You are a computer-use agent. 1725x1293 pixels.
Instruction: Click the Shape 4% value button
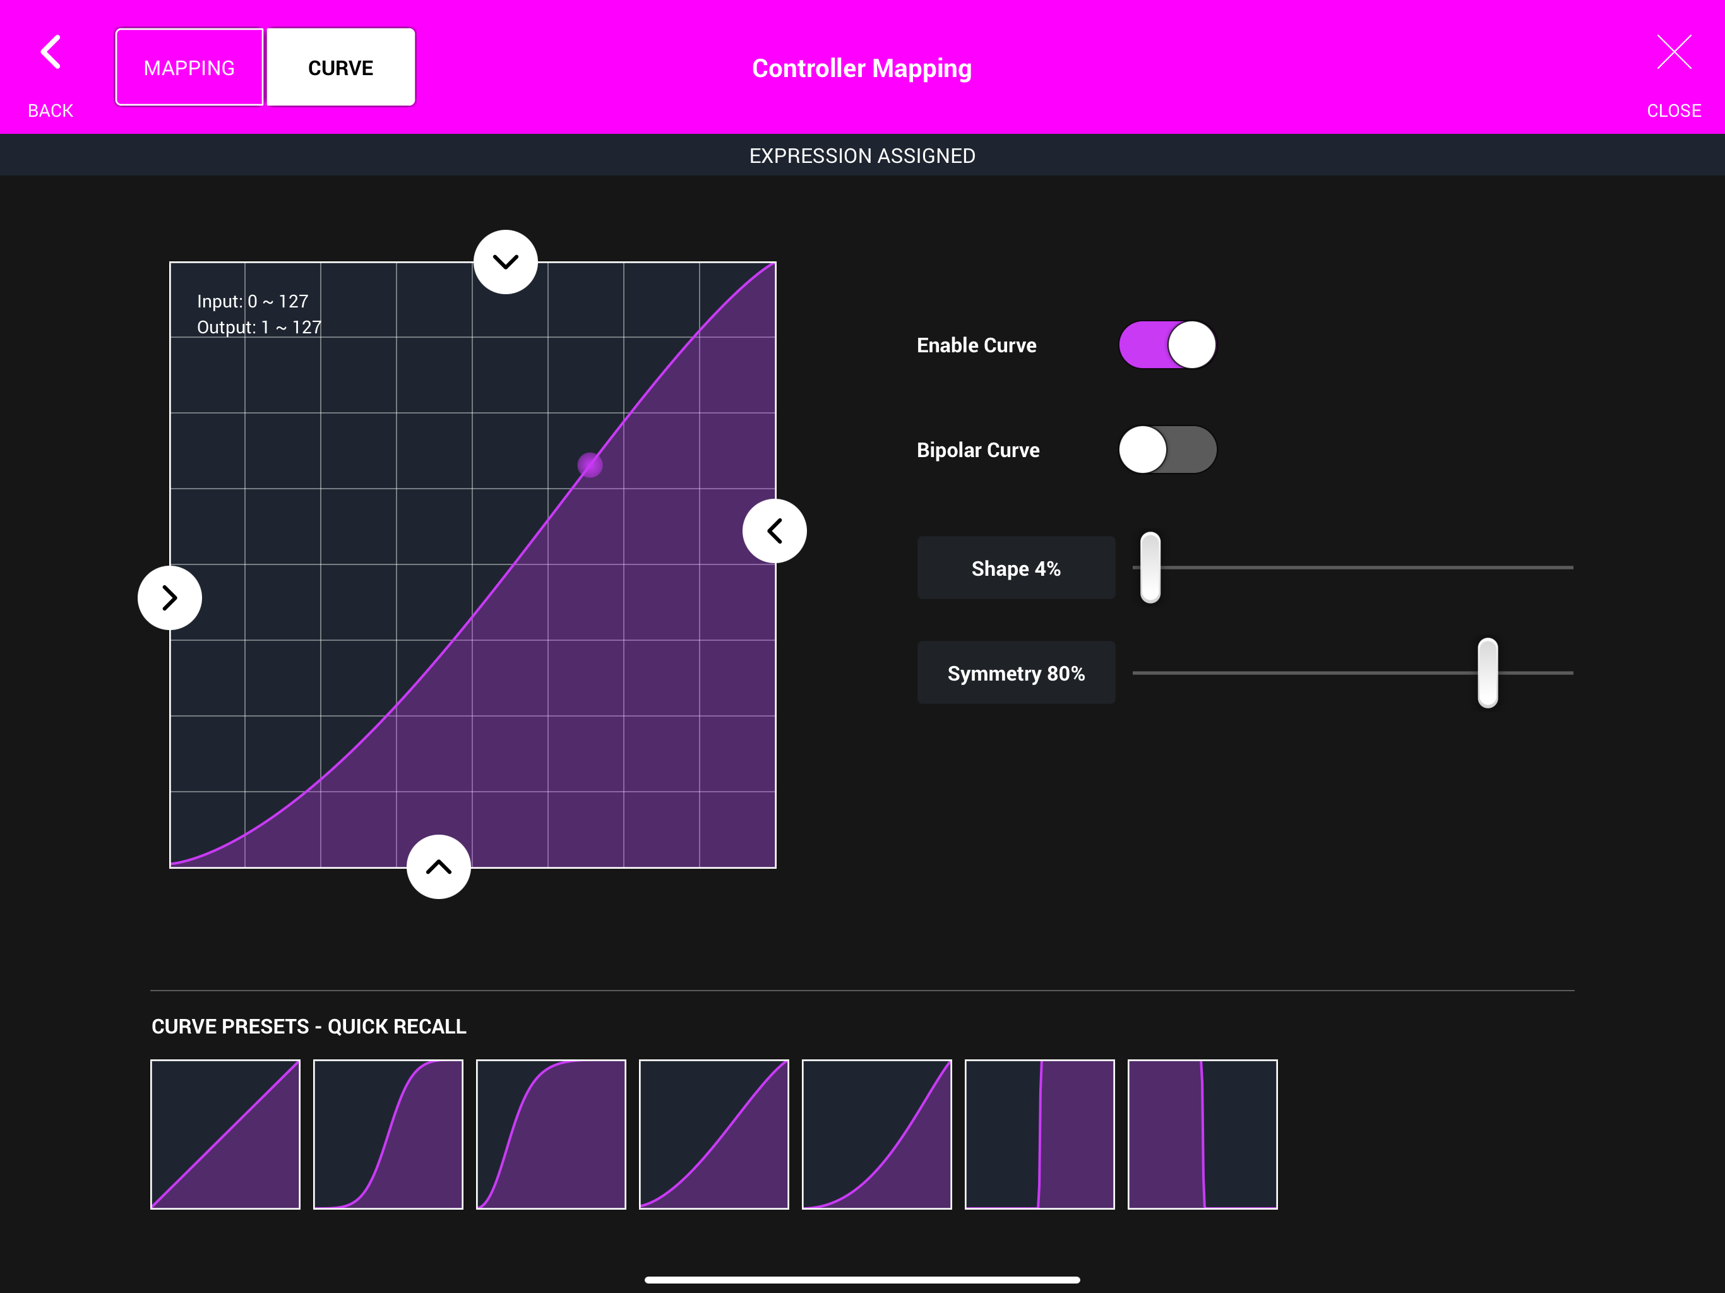pyautogui.click(x=1016, y=568)
